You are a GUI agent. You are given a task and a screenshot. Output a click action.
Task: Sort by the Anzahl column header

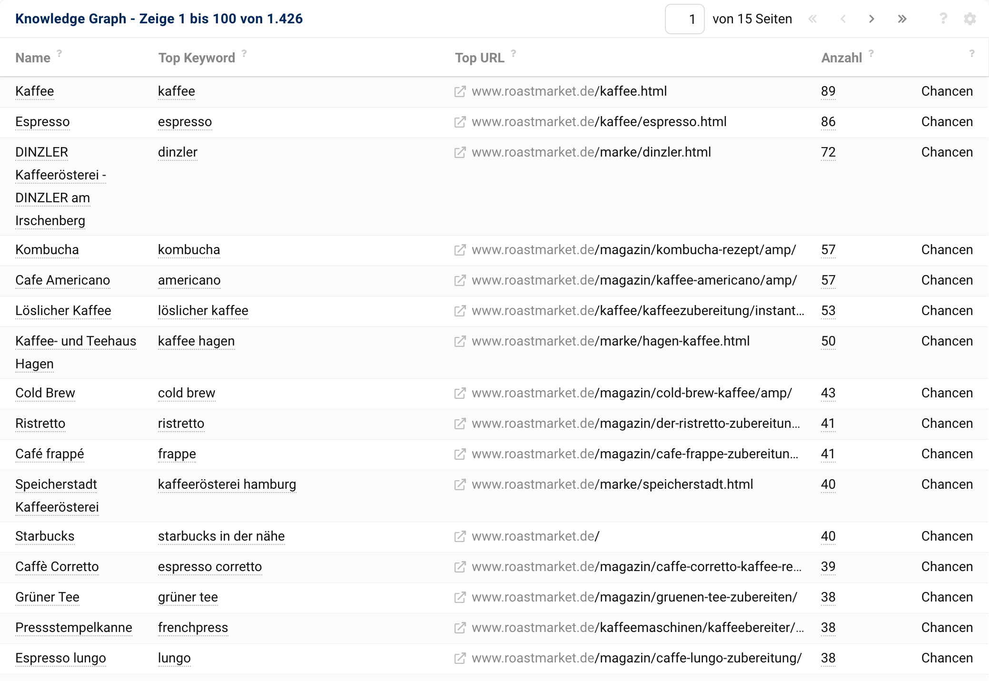841,58
